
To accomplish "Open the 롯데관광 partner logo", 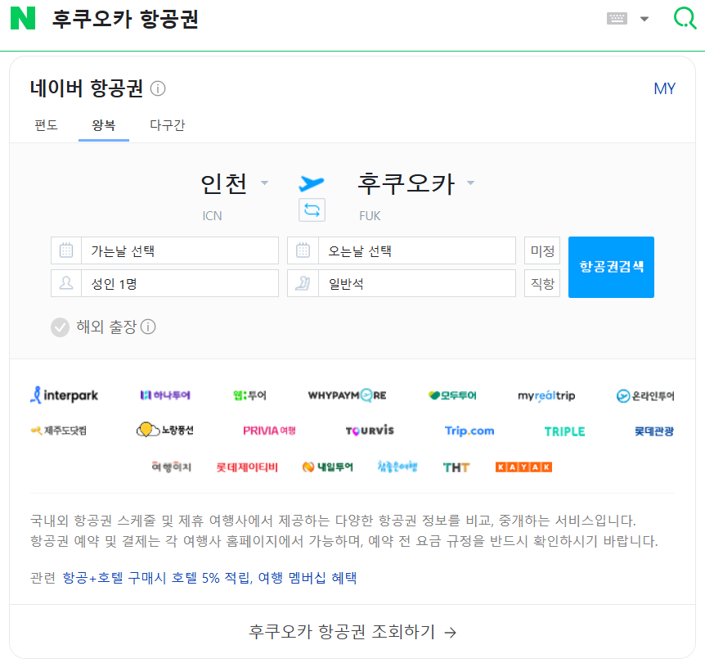I will (654, 431).
